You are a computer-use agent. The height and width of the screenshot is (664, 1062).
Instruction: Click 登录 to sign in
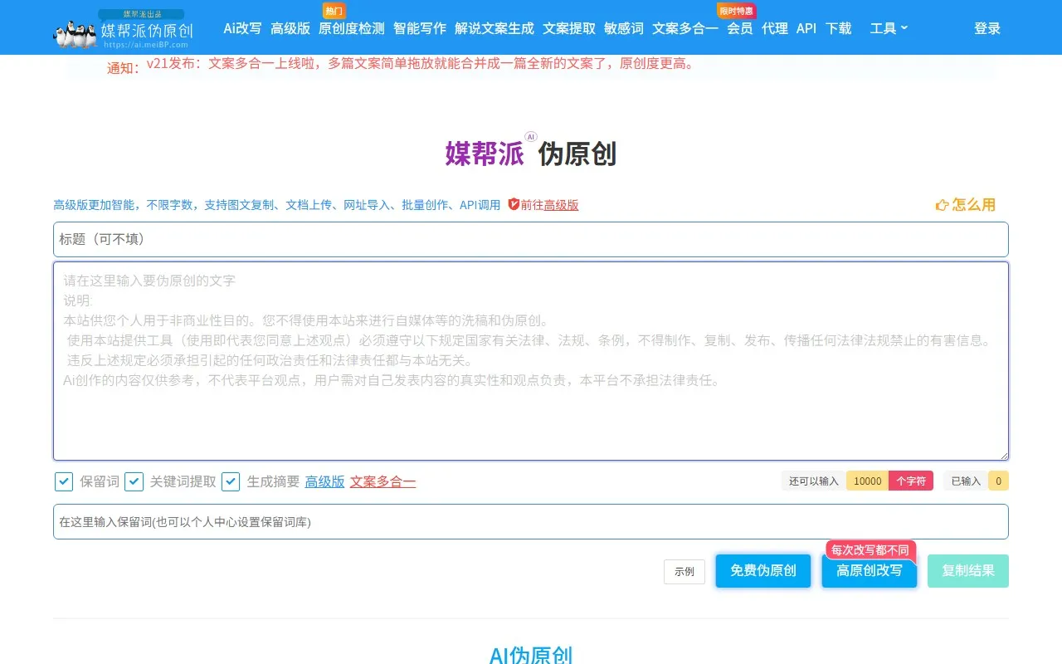(x=986, y=28)
